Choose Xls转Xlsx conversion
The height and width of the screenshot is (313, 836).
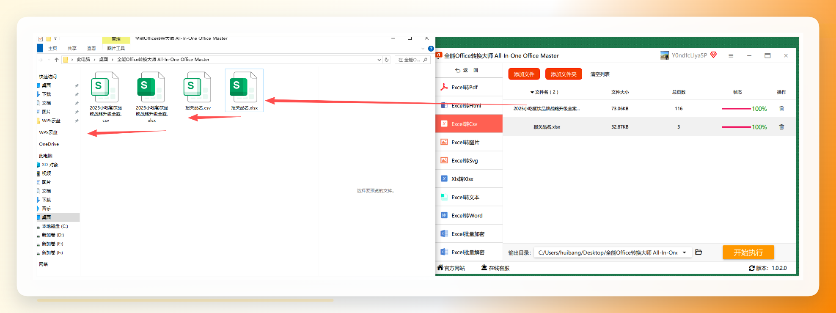click(469, 179)
